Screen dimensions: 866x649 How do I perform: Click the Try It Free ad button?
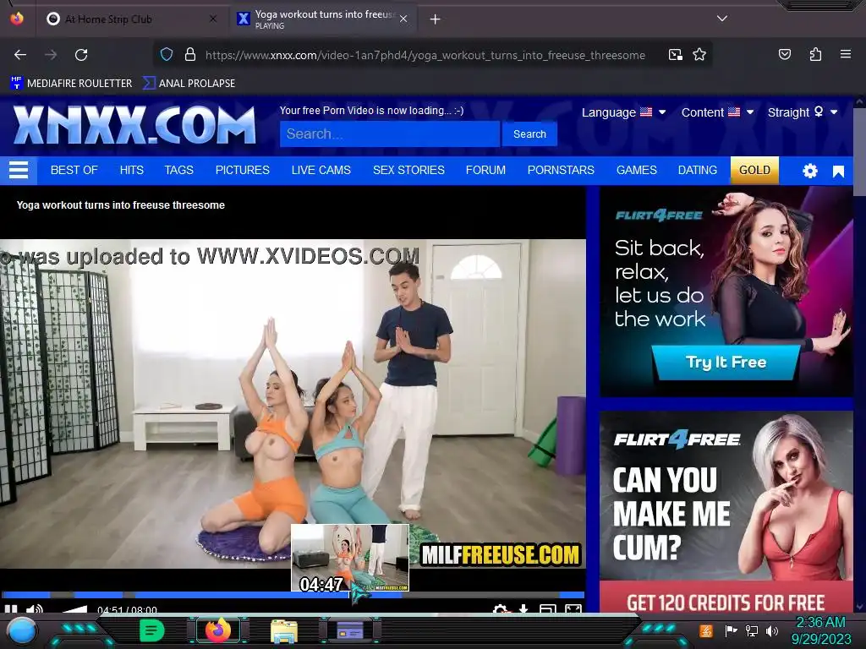pos(726,362)
